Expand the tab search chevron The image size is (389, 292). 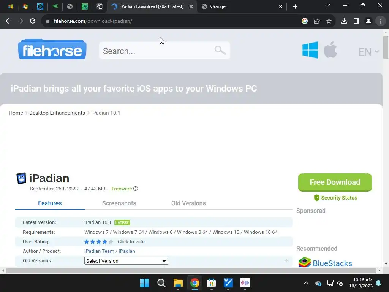tap(328, 5)
